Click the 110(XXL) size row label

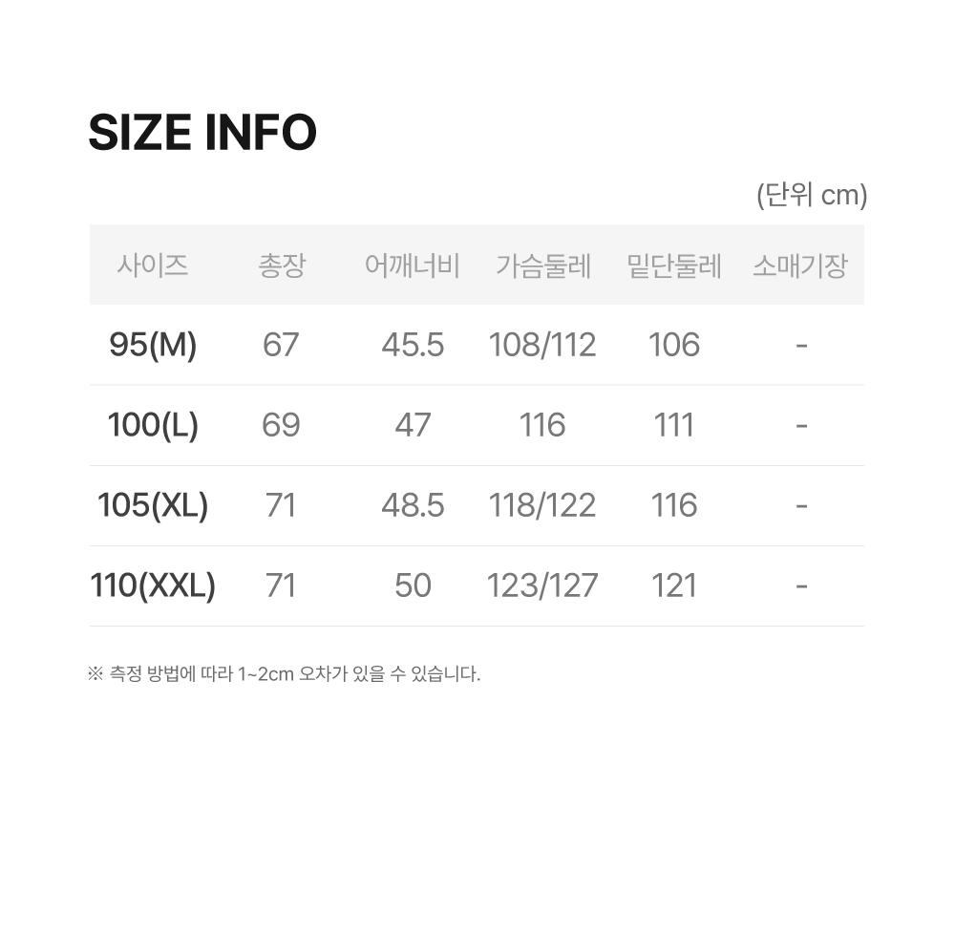[x=153, y=585]
